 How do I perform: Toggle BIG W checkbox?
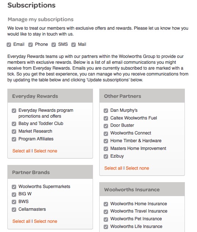[14, 194]
